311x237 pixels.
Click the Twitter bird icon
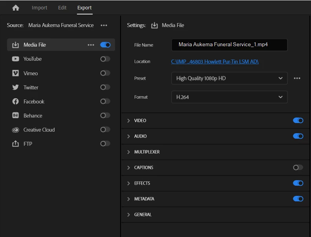point(16,87)
